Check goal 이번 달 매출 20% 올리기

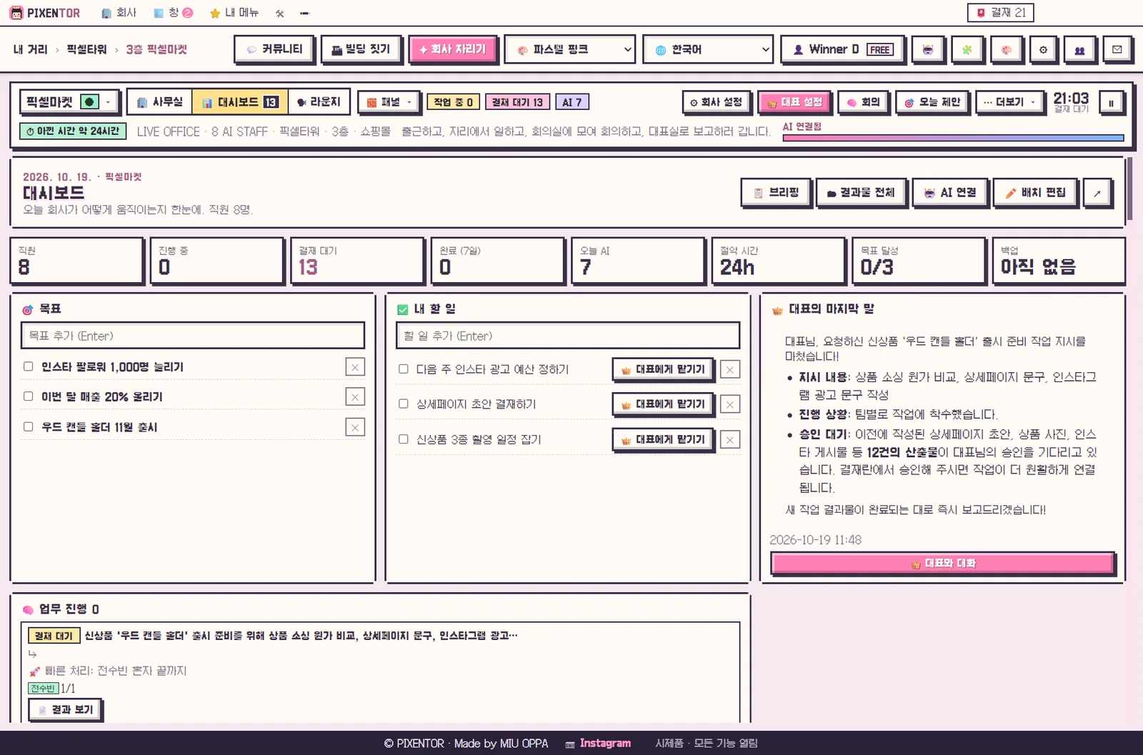[29, 396]
